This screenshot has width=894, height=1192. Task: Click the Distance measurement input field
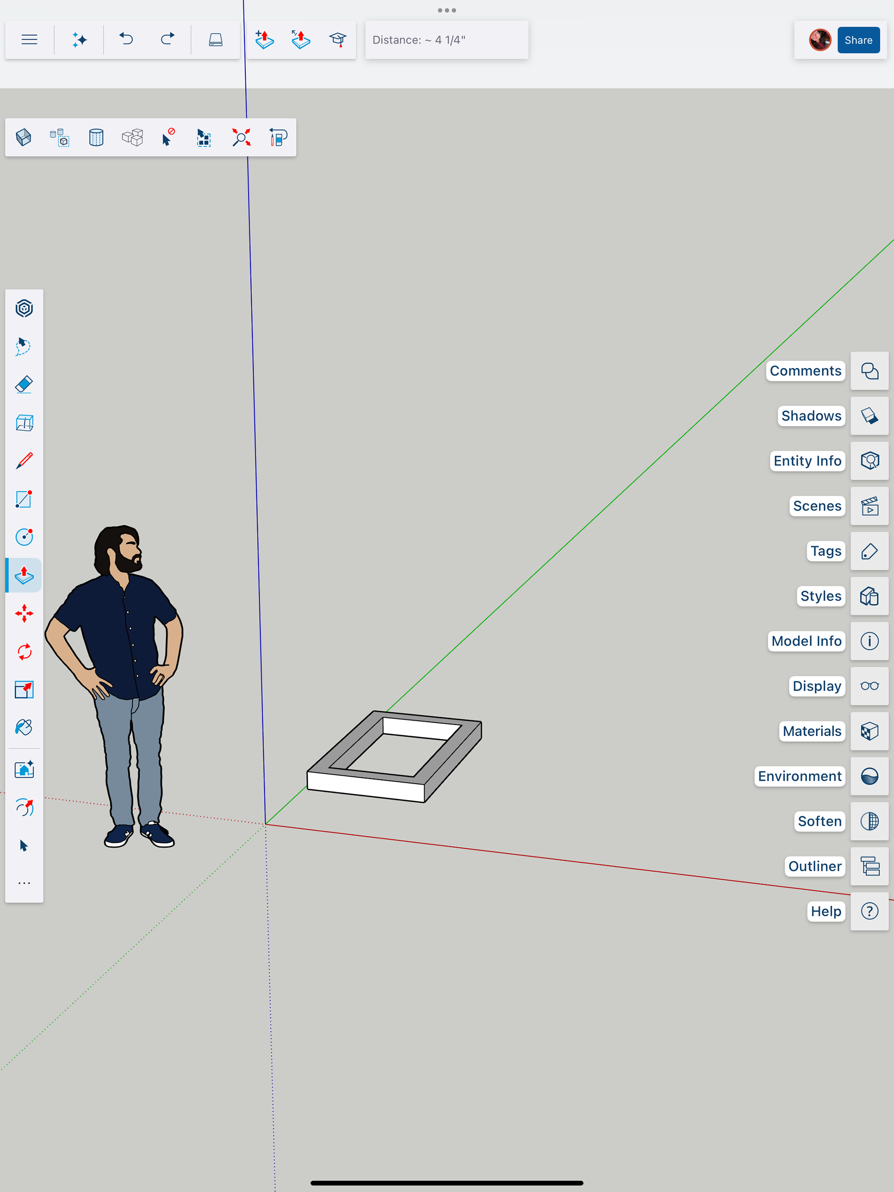pos(446,40)
